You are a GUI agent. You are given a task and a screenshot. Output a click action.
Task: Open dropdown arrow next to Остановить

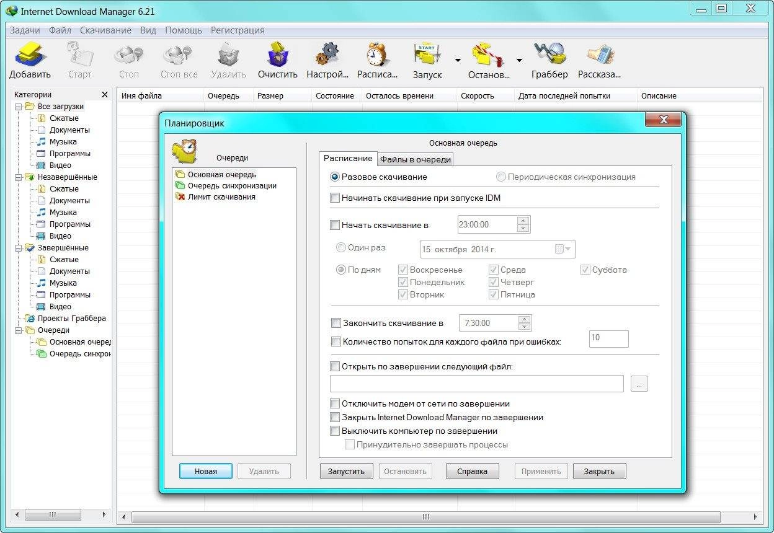point(519,60)
